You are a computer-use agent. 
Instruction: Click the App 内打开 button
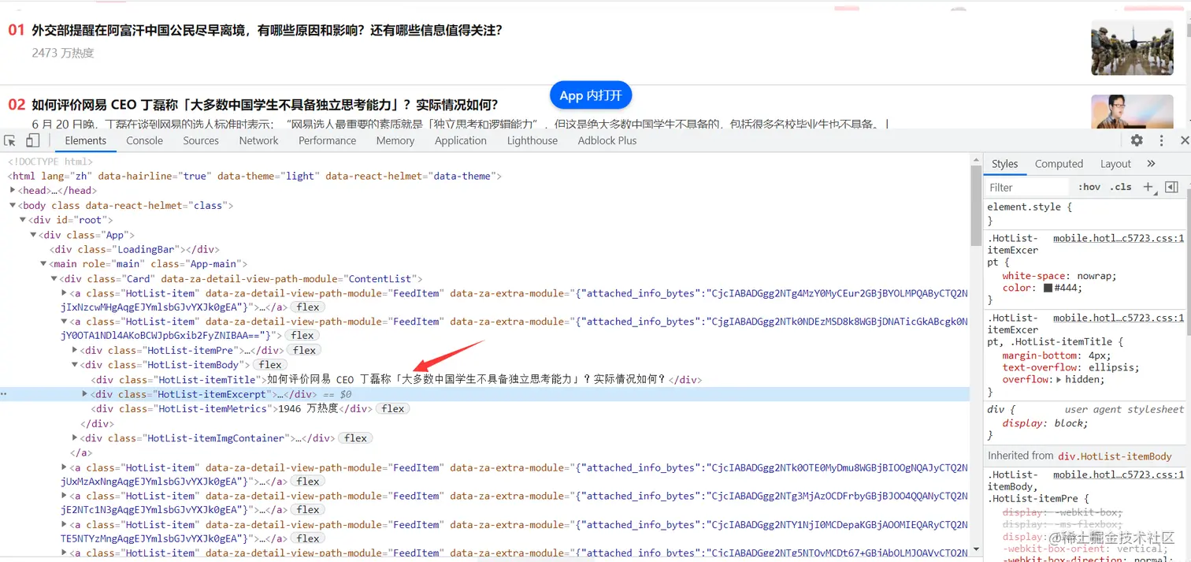click(591, 95)
